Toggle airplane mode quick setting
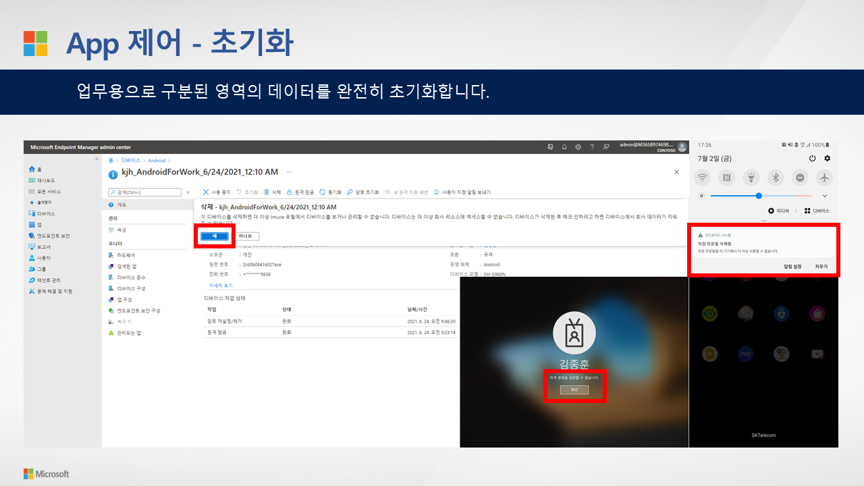The image size is (864, 486). (x=824, y=178)
